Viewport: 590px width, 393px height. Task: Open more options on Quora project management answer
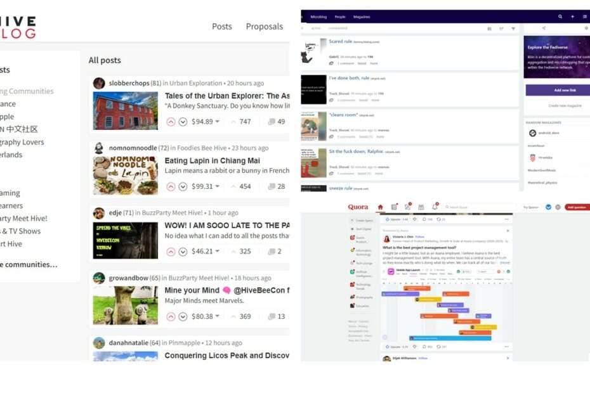tap(506, 346)
